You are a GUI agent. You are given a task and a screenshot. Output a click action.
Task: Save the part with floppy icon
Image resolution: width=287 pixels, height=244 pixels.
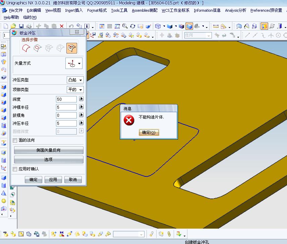pyautogui.click(x=21, y=26)
